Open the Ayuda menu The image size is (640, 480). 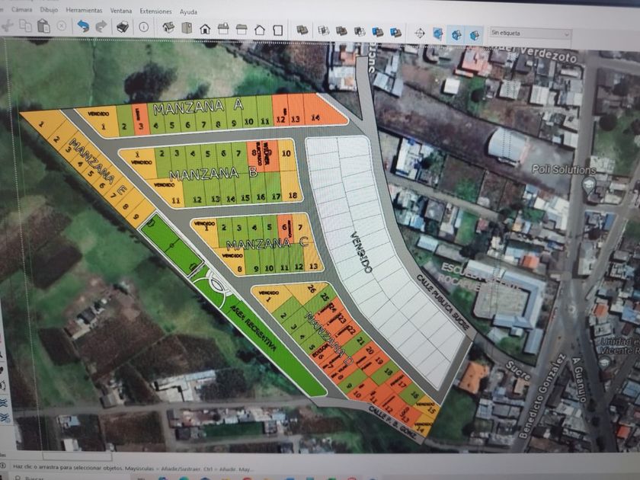tap(188, 12)
